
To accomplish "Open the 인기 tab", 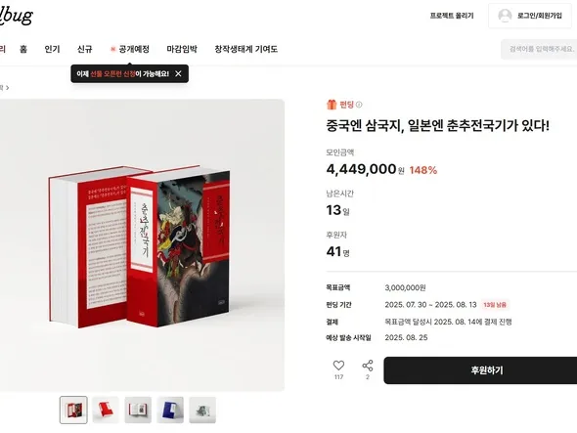I will [x=52, y=49].
